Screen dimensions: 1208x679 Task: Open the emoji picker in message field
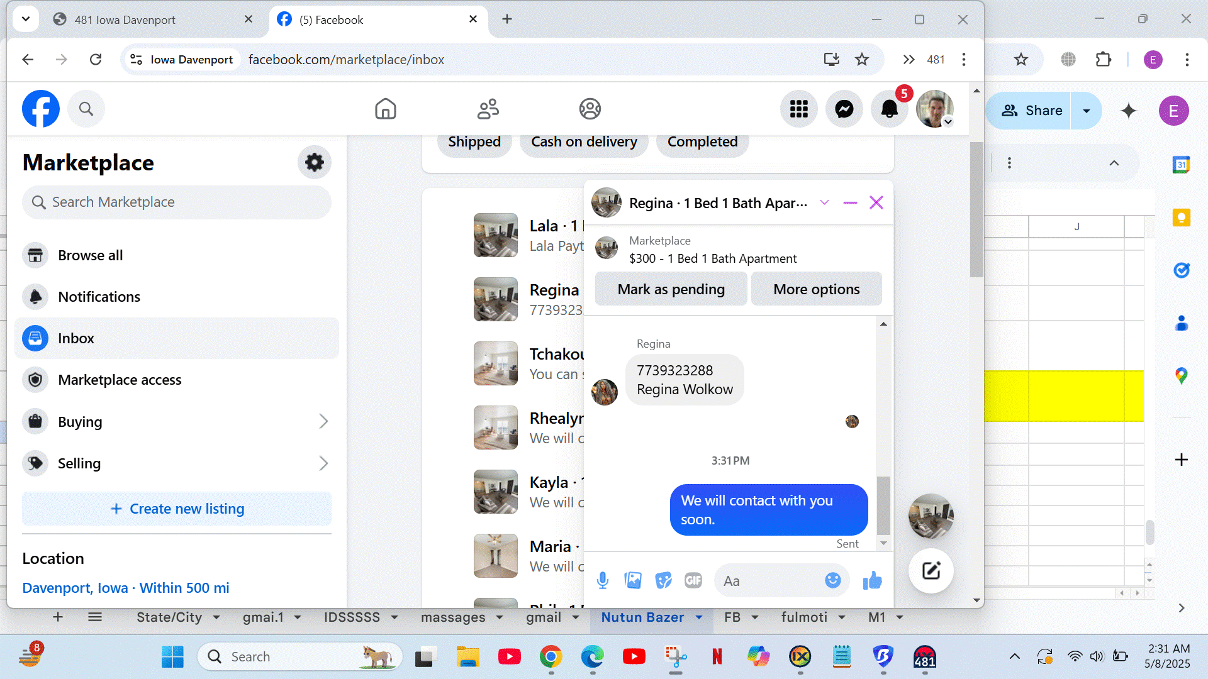832,580
